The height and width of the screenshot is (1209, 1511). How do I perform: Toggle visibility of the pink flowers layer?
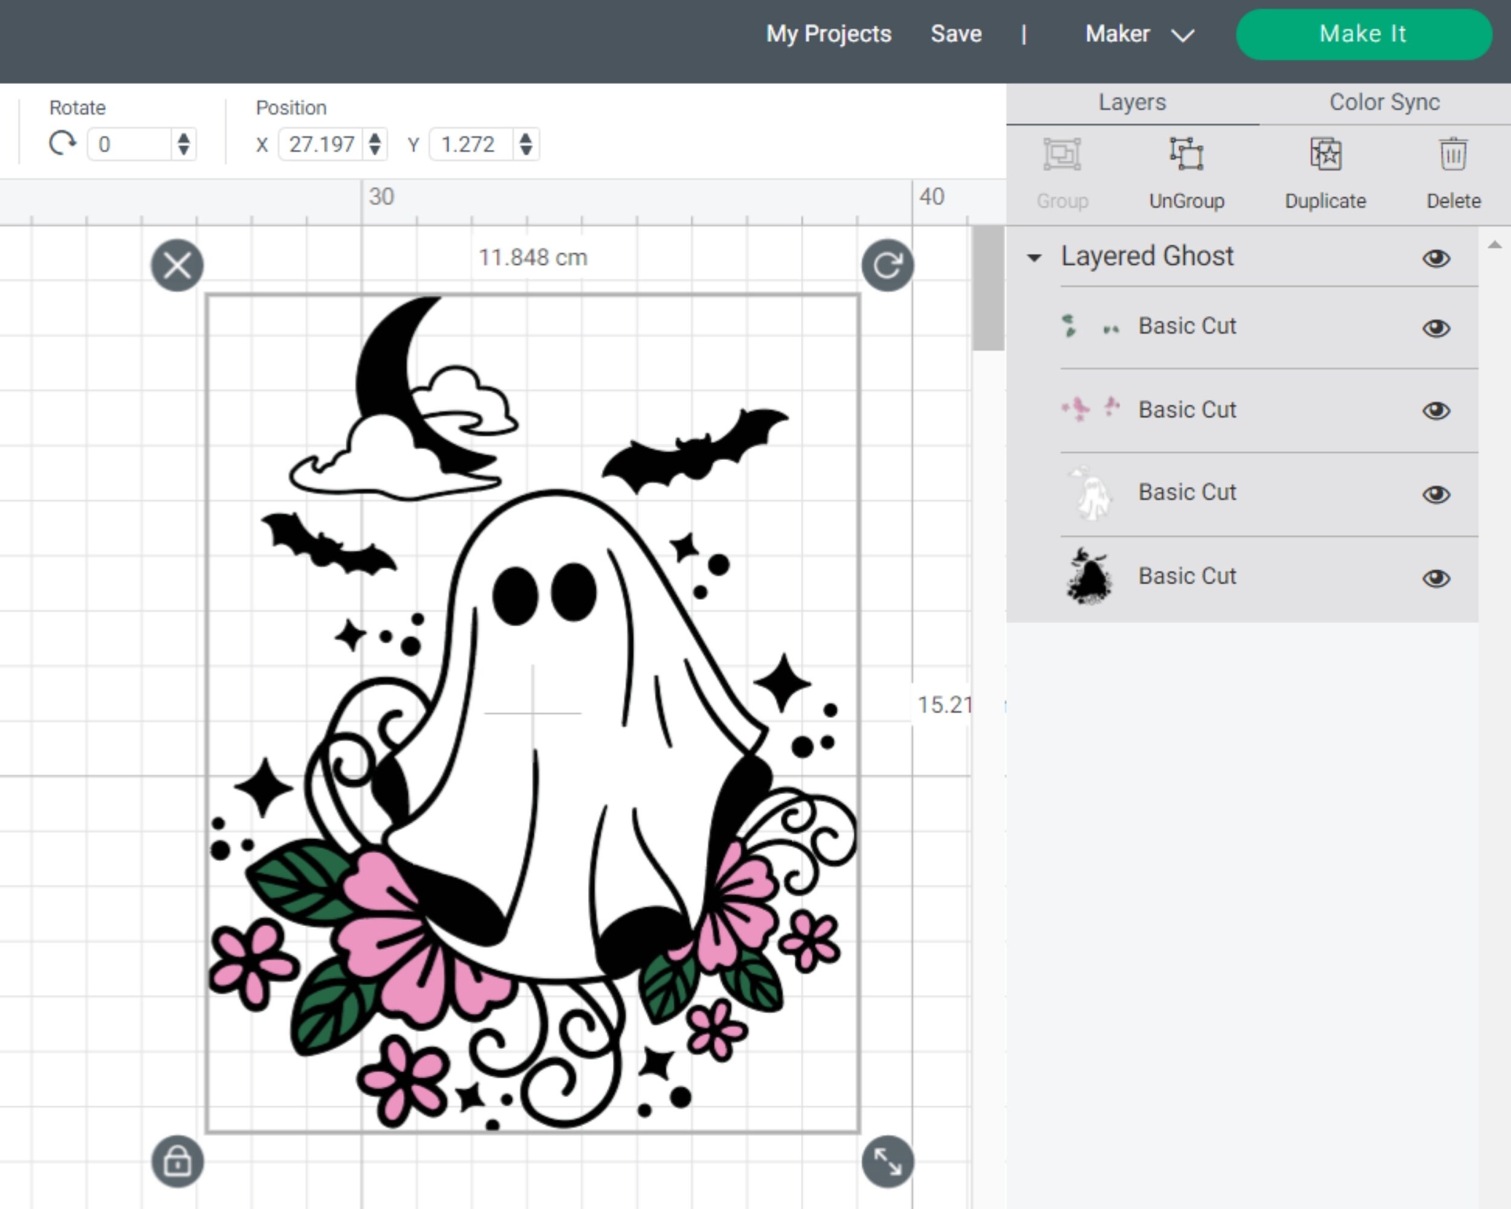(1436, 410)
